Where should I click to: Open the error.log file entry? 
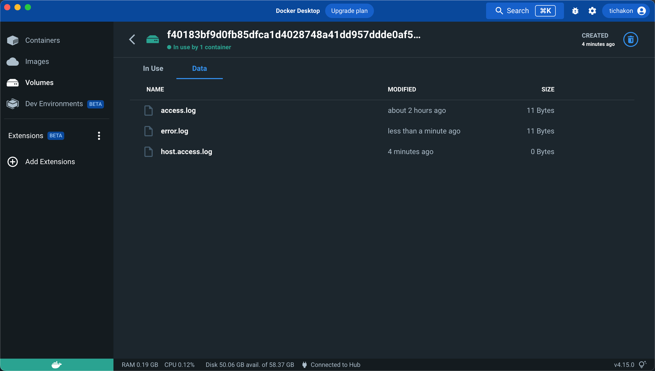[x=174, y=131]
